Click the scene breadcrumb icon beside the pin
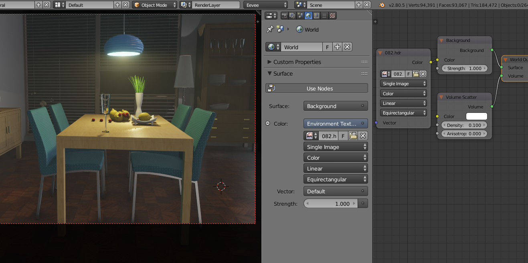The width and height of the screenshot is (528, 263). [280, 29]
